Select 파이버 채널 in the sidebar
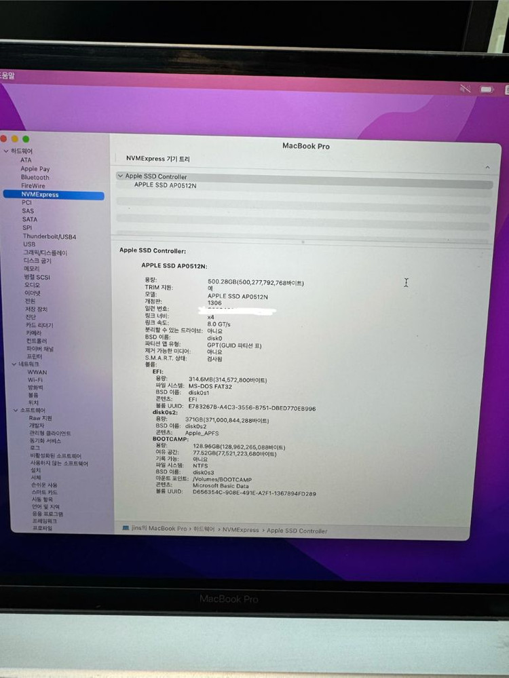The image size is (509, 678). pyautogui.click(x=40, y=349)
